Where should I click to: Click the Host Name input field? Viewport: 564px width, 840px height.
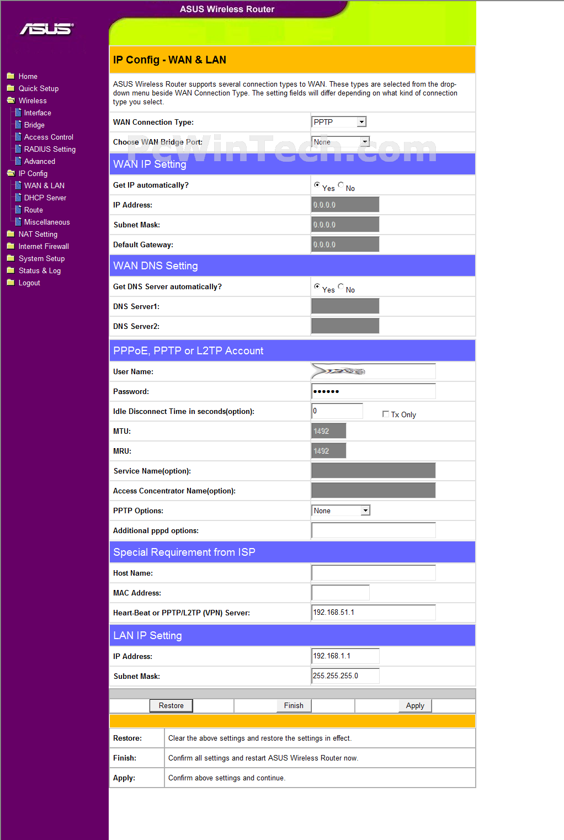[374, 573]
